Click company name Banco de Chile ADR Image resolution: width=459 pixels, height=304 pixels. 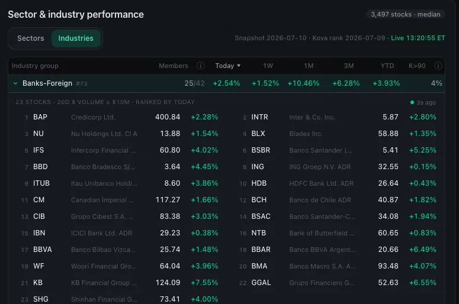click(320, 200)
